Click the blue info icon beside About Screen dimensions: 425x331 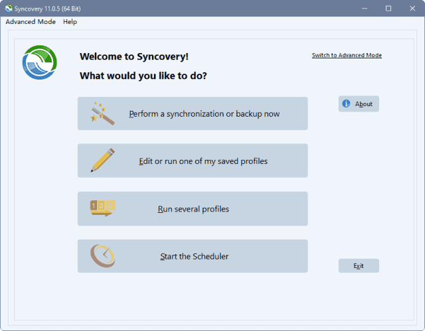coord(346,104)
